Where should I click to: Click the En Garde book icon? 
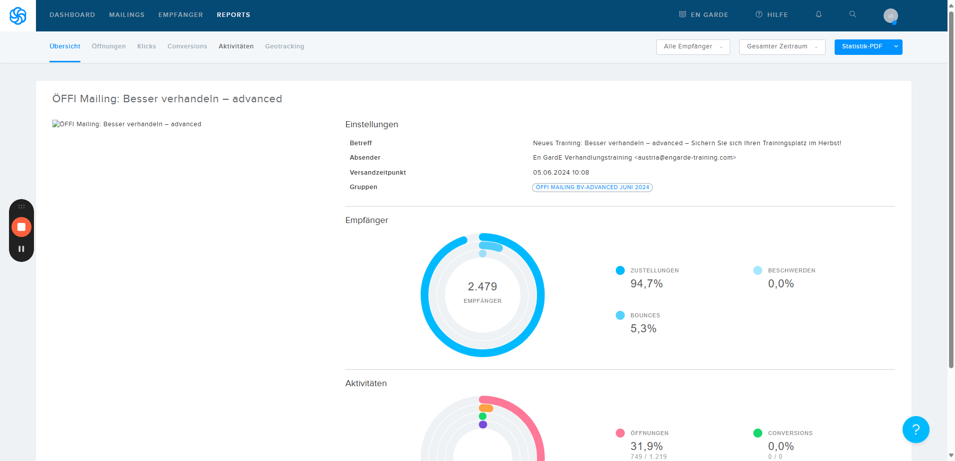pyautogui.click(x=682, y=14)
